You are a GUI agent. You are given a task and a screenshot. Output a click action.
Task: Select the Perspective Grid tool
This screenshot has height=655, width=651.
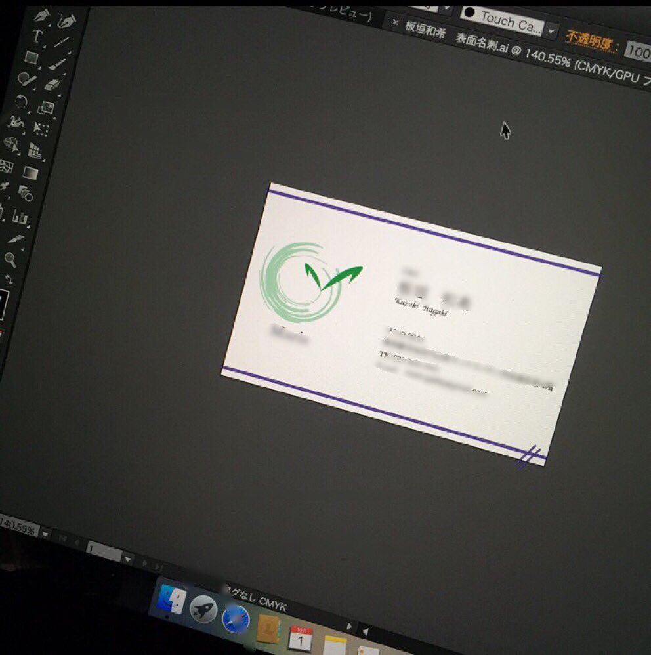[36, 151]
